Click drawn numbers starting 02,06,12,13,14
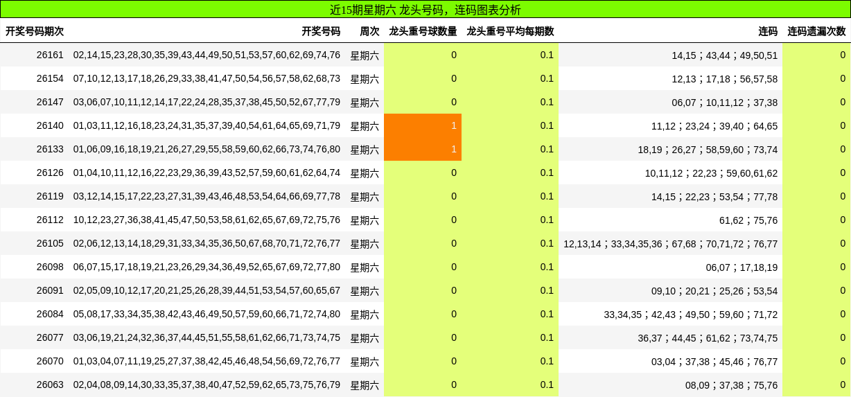851x397 pixels. (207, 243)
